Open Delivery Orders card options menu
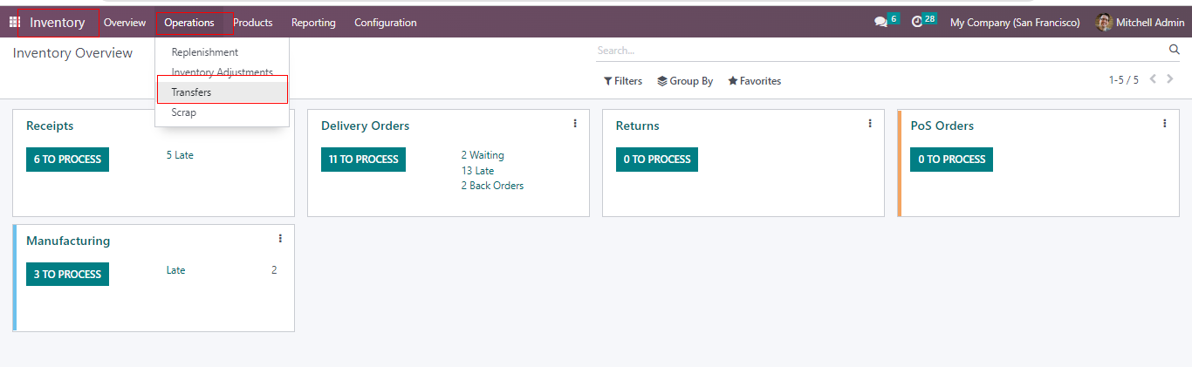 coord(575,124)
